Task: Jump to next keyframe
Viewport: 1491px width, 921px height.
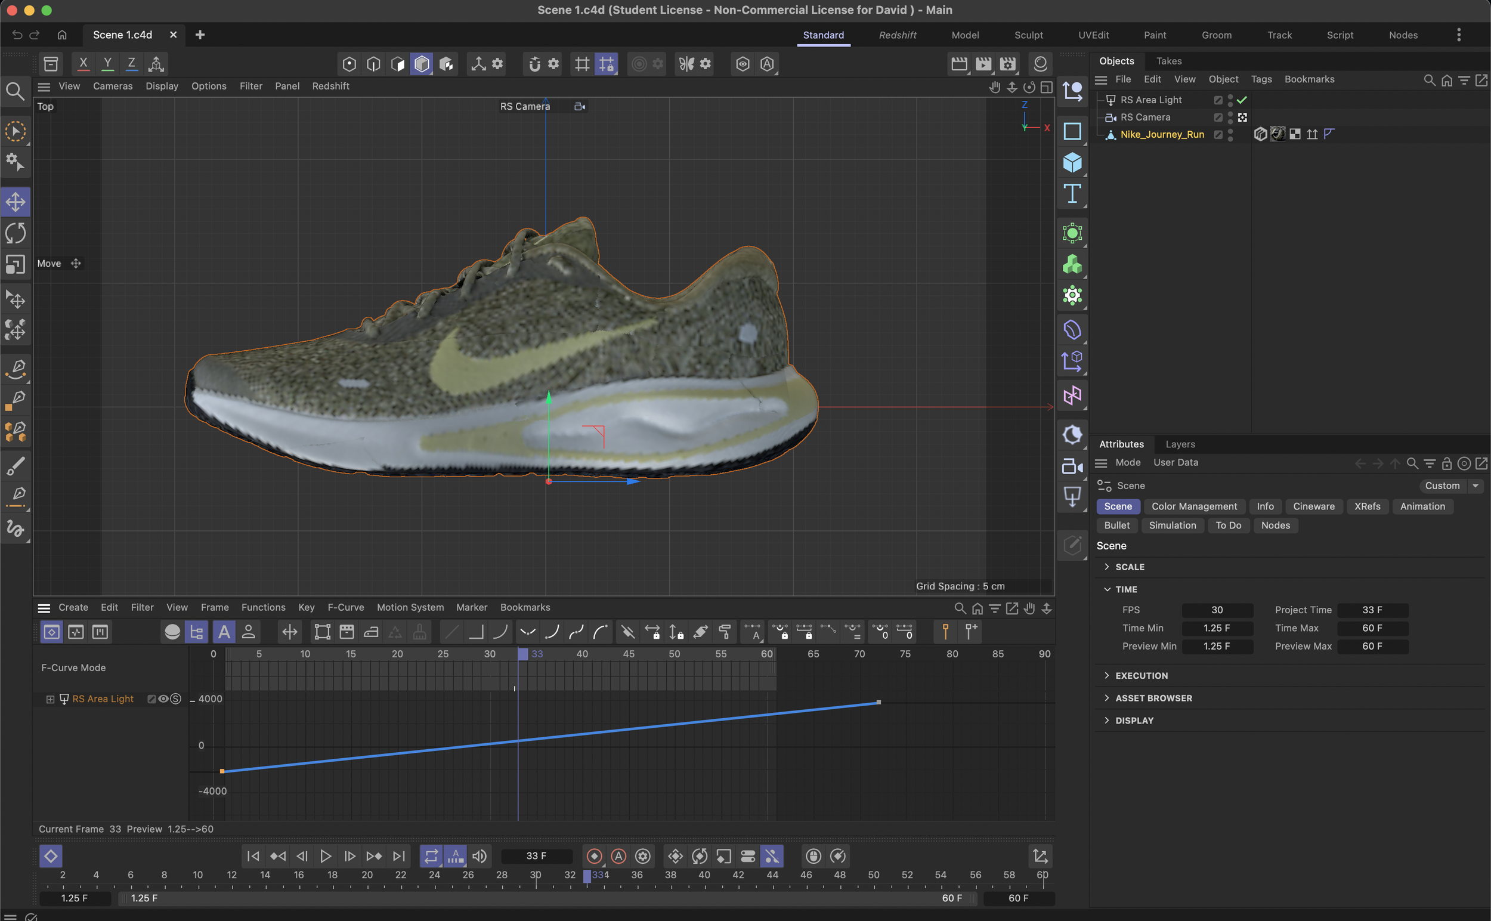Action: [x=374, y=857]
